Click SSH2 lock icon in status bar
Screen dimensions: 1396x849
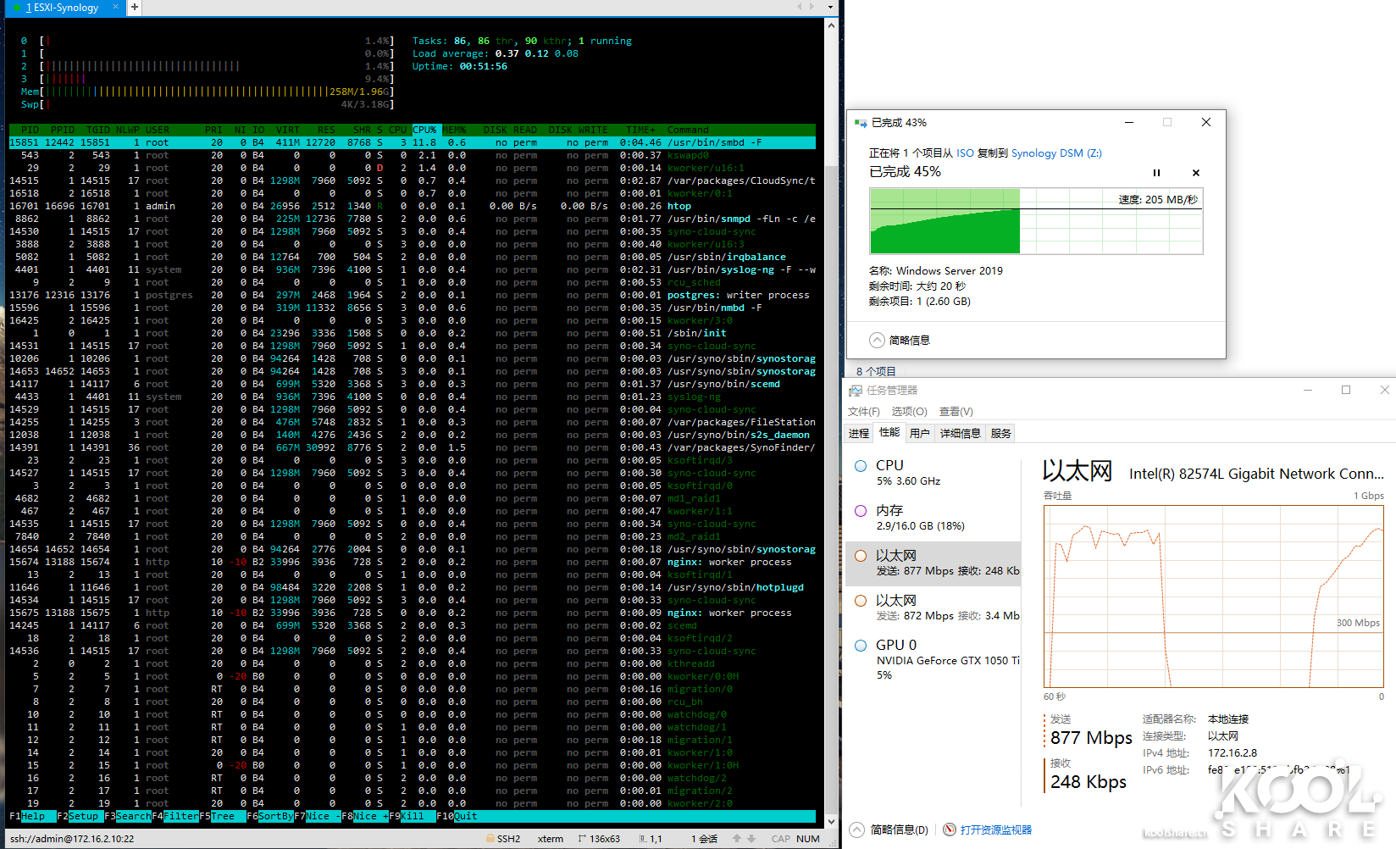tap(490, 838)
